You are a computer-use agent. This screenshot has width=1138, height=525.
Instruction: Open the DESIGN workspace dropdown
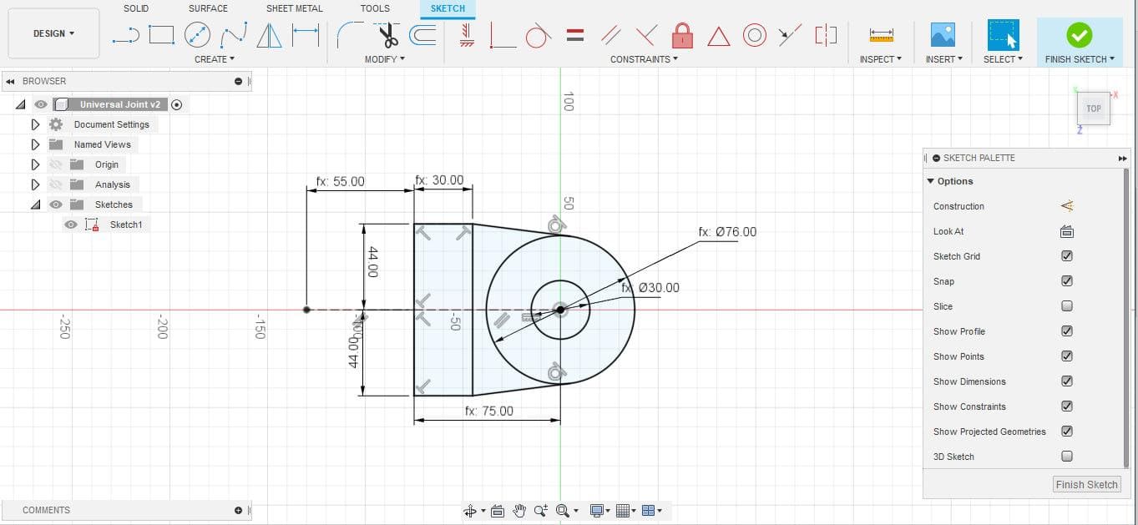point(53,33)
